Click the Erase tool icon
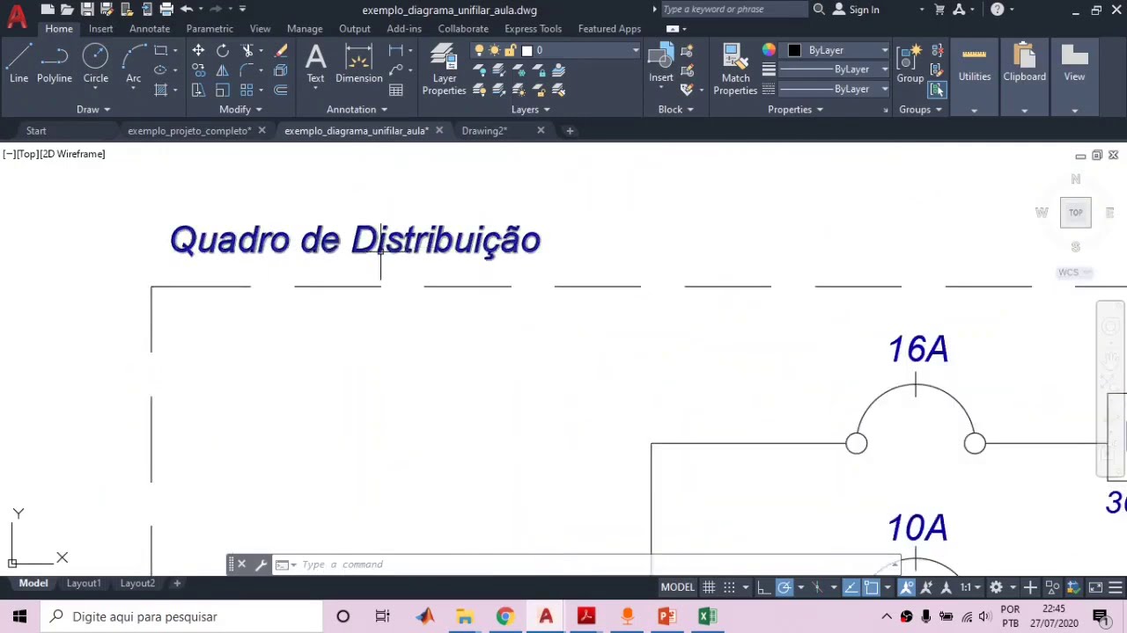The width and height of the screenshot is (1127, 633). click(x=281, y=51)
